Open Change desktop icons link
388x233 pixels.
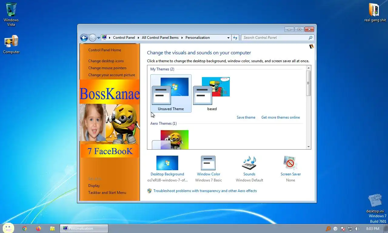coord(106,61)
